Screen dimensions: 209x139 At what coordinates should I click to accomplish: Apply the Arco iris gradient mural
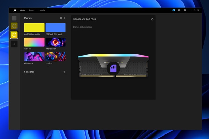click(34, 42)
